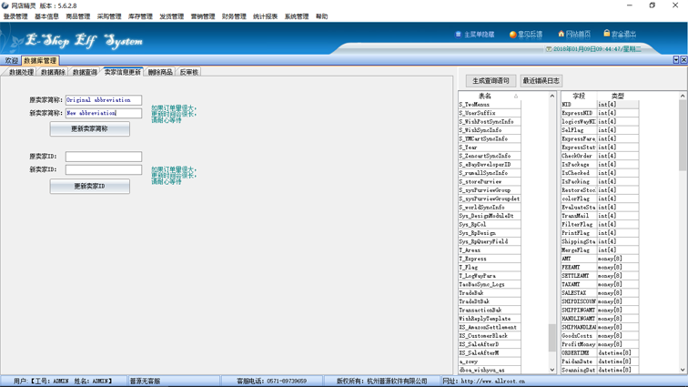Image resolution: width=688 pixels, height=387 pixels.
Task: Click the 安全退出 safe exit lock icon
Action: coord(607,35)
